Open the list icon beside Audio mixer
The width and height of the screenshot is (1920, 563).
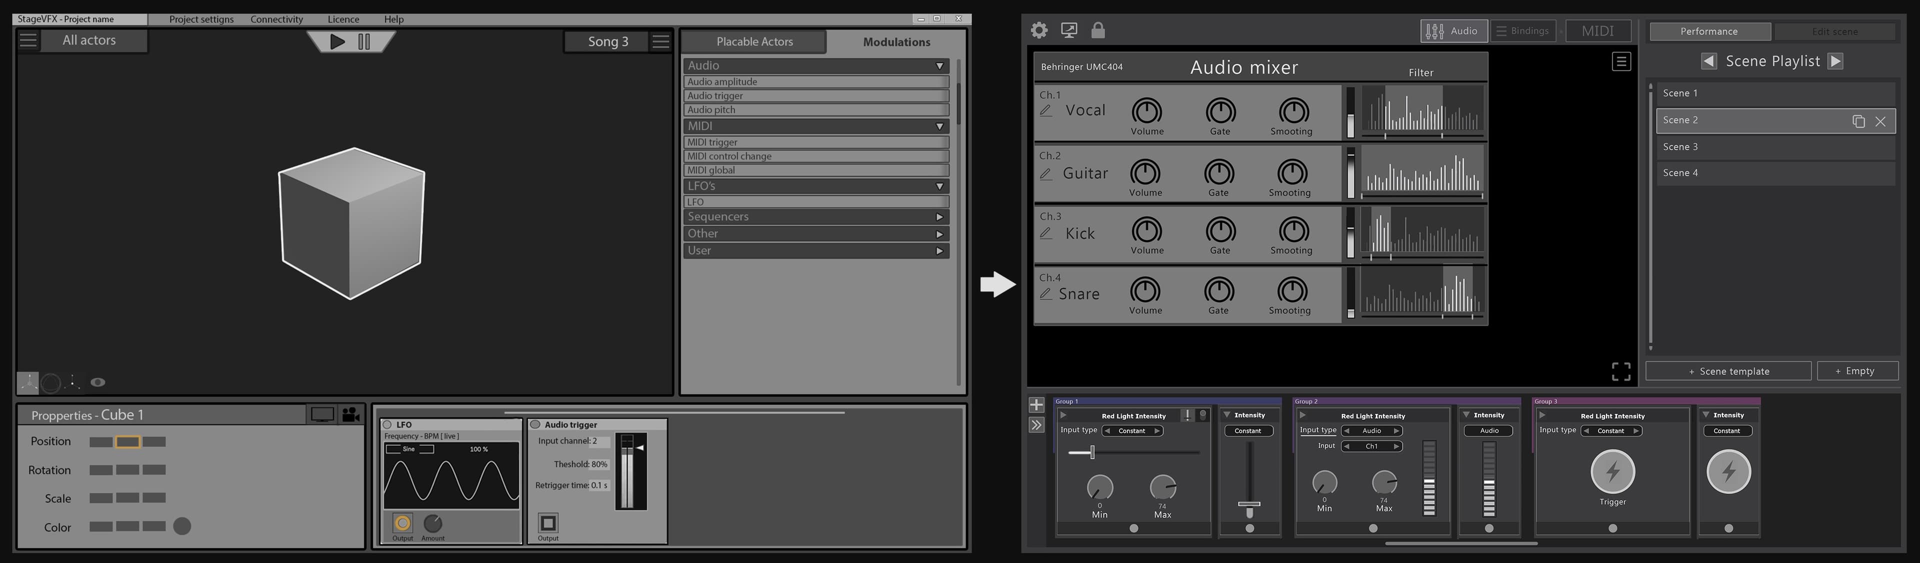1621,62
